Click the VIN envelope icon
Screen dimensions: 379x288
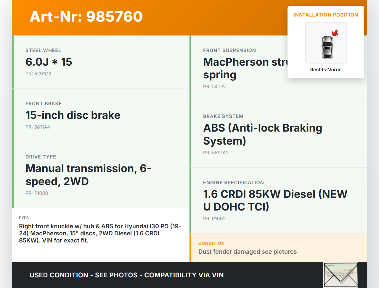341,275
